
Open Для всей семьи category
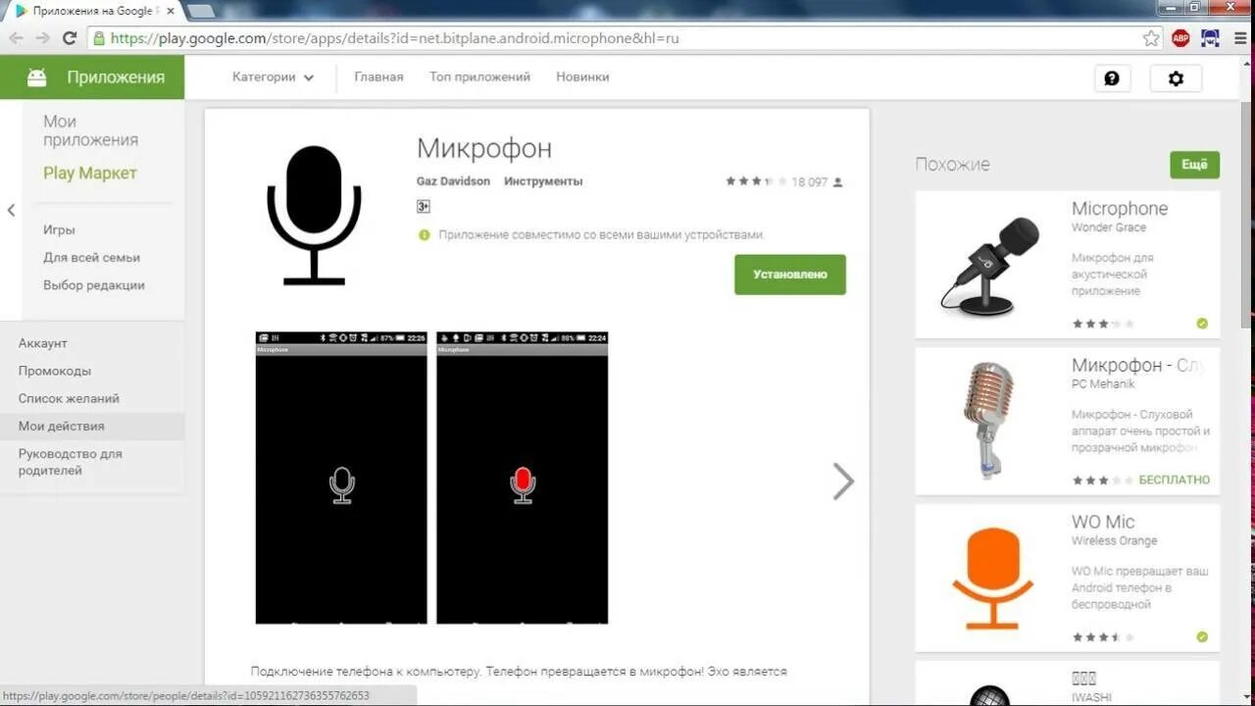click(91, 257)
